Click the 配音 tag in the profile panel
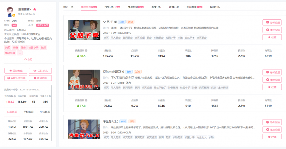The width and height of the screenshot is (286, 149). [23, 48]
